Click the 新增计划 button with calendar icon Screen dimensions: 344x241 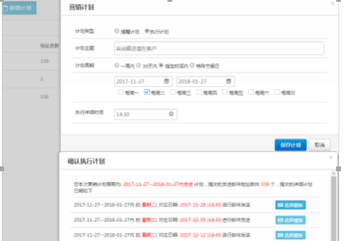click(19, 8)
